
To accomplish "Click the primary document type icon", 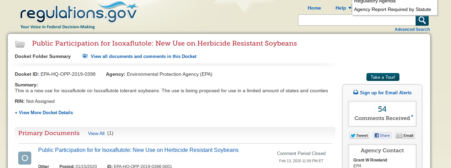I will tap(25, 158).
